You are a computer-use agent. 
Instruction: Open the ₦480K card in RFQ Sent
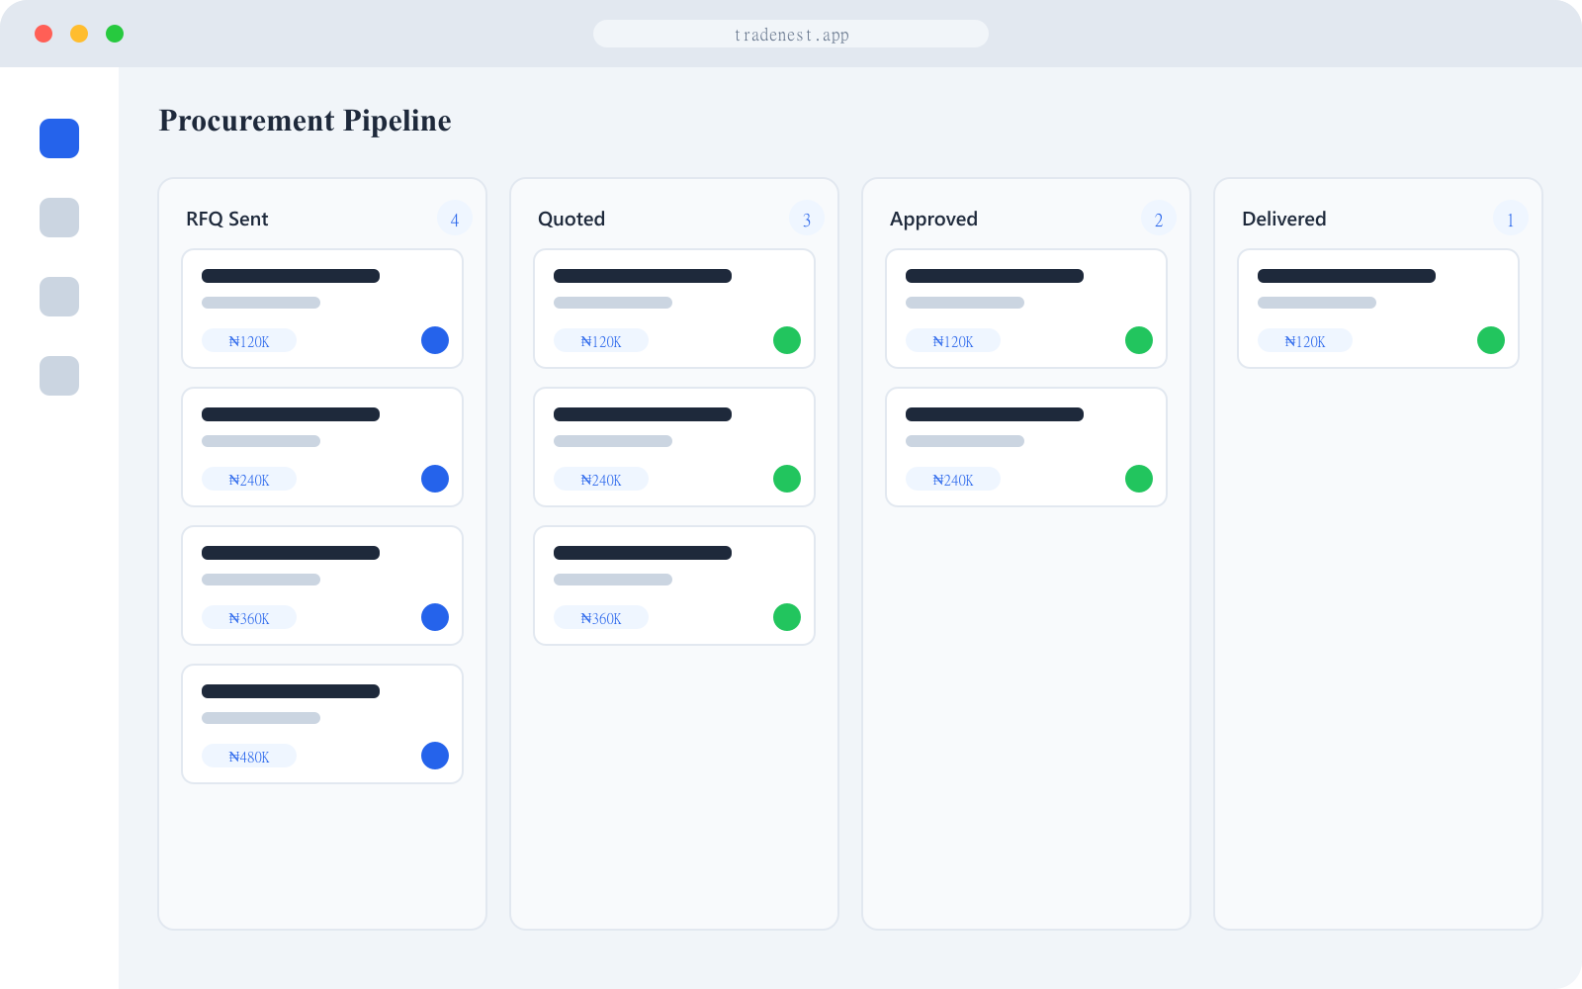[322, 724]
